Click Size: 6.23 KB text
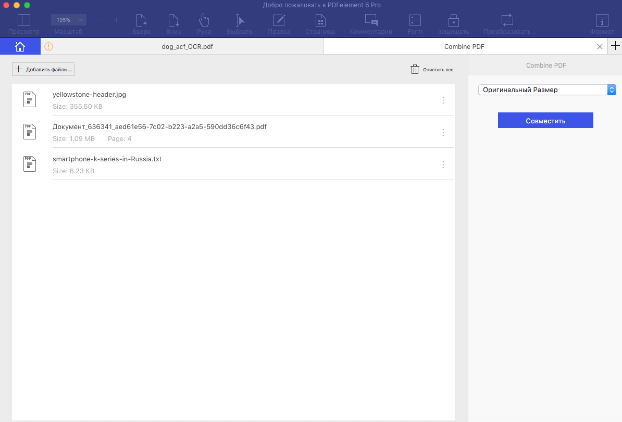This screenshot has height=422, width=622. click(x=73, y=171)
